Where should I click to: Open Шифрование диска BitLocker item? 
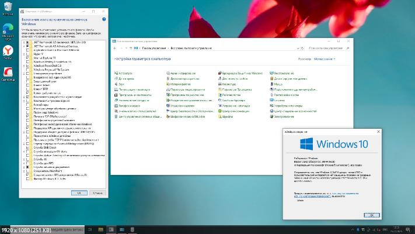[x=186, y=116]
